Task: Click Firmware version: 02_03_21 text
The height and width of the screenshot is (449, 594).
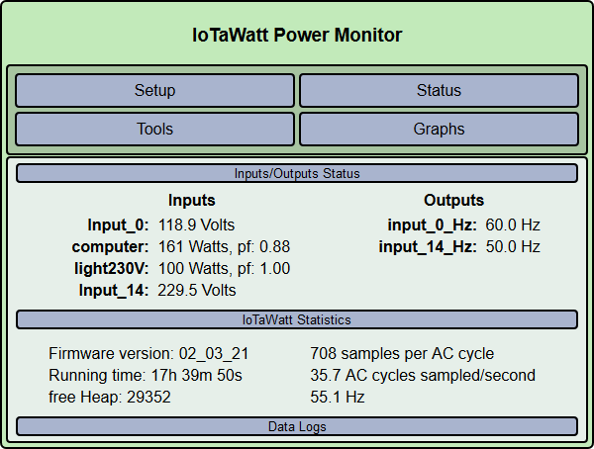Action: click(x=148, y=354)
